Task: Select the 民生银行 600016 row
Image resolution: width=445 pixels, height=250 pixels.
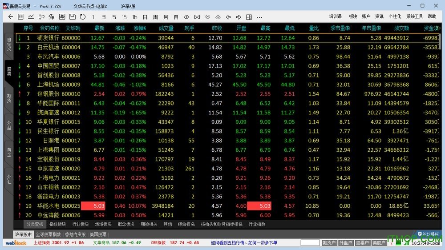Action: pos(227,131)
